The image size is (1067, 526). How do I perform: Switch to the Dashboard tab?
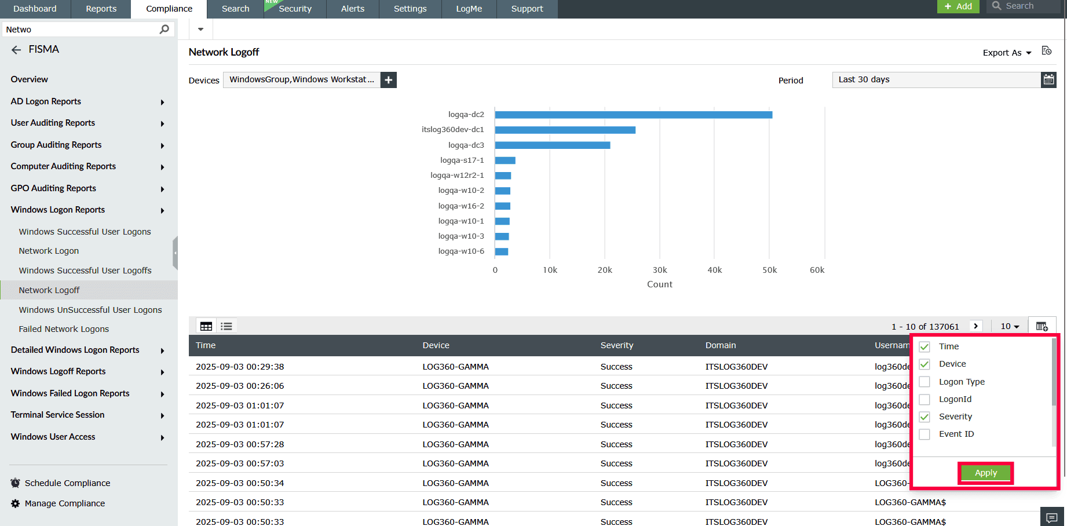click(x=35, y=9)
